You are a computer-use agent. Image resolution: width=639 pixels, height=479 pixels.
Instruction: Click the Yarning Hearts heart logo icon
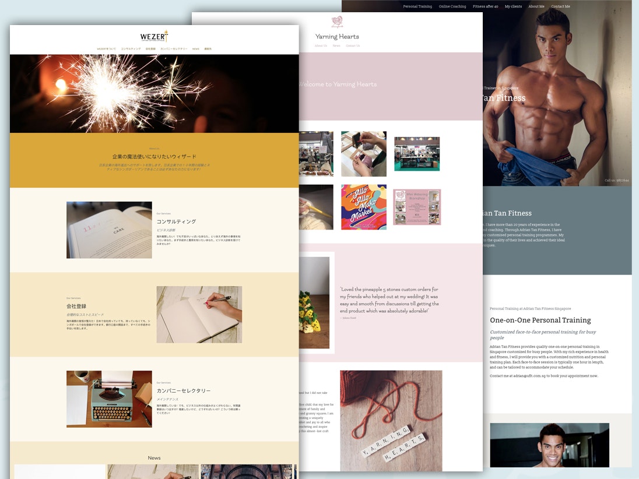coord(337,22)
